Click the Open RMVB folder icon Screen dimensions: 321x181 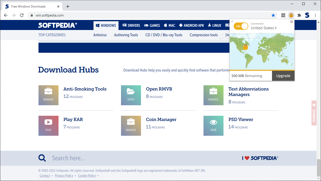pos(131,95)
